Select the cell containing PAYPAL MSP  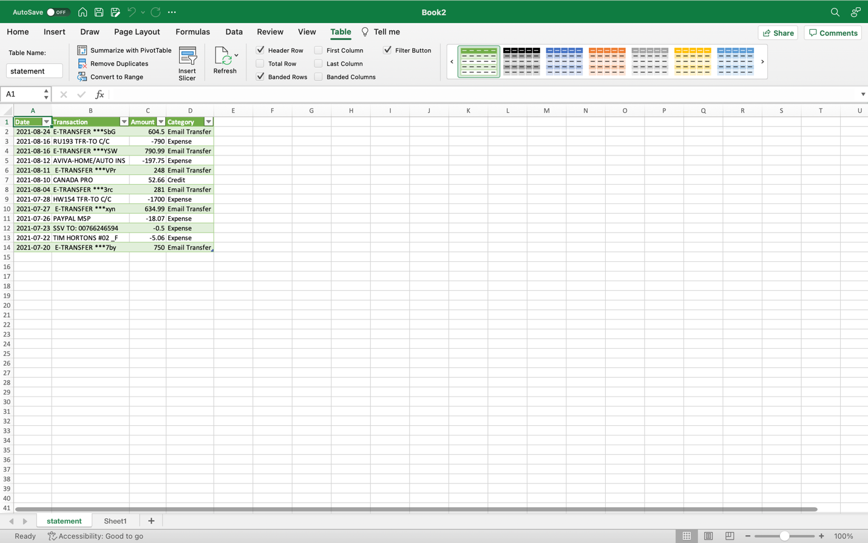pos(90,219)
